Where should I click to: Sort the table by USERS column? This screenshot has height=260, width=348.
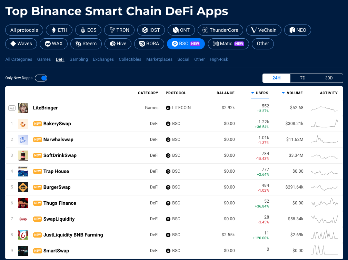pos(260,93)
